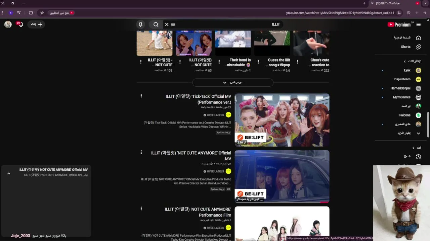Click the 4K badge on NOT CUTE ANYMORE MV
430x241 pixels.
coord(229,189)
